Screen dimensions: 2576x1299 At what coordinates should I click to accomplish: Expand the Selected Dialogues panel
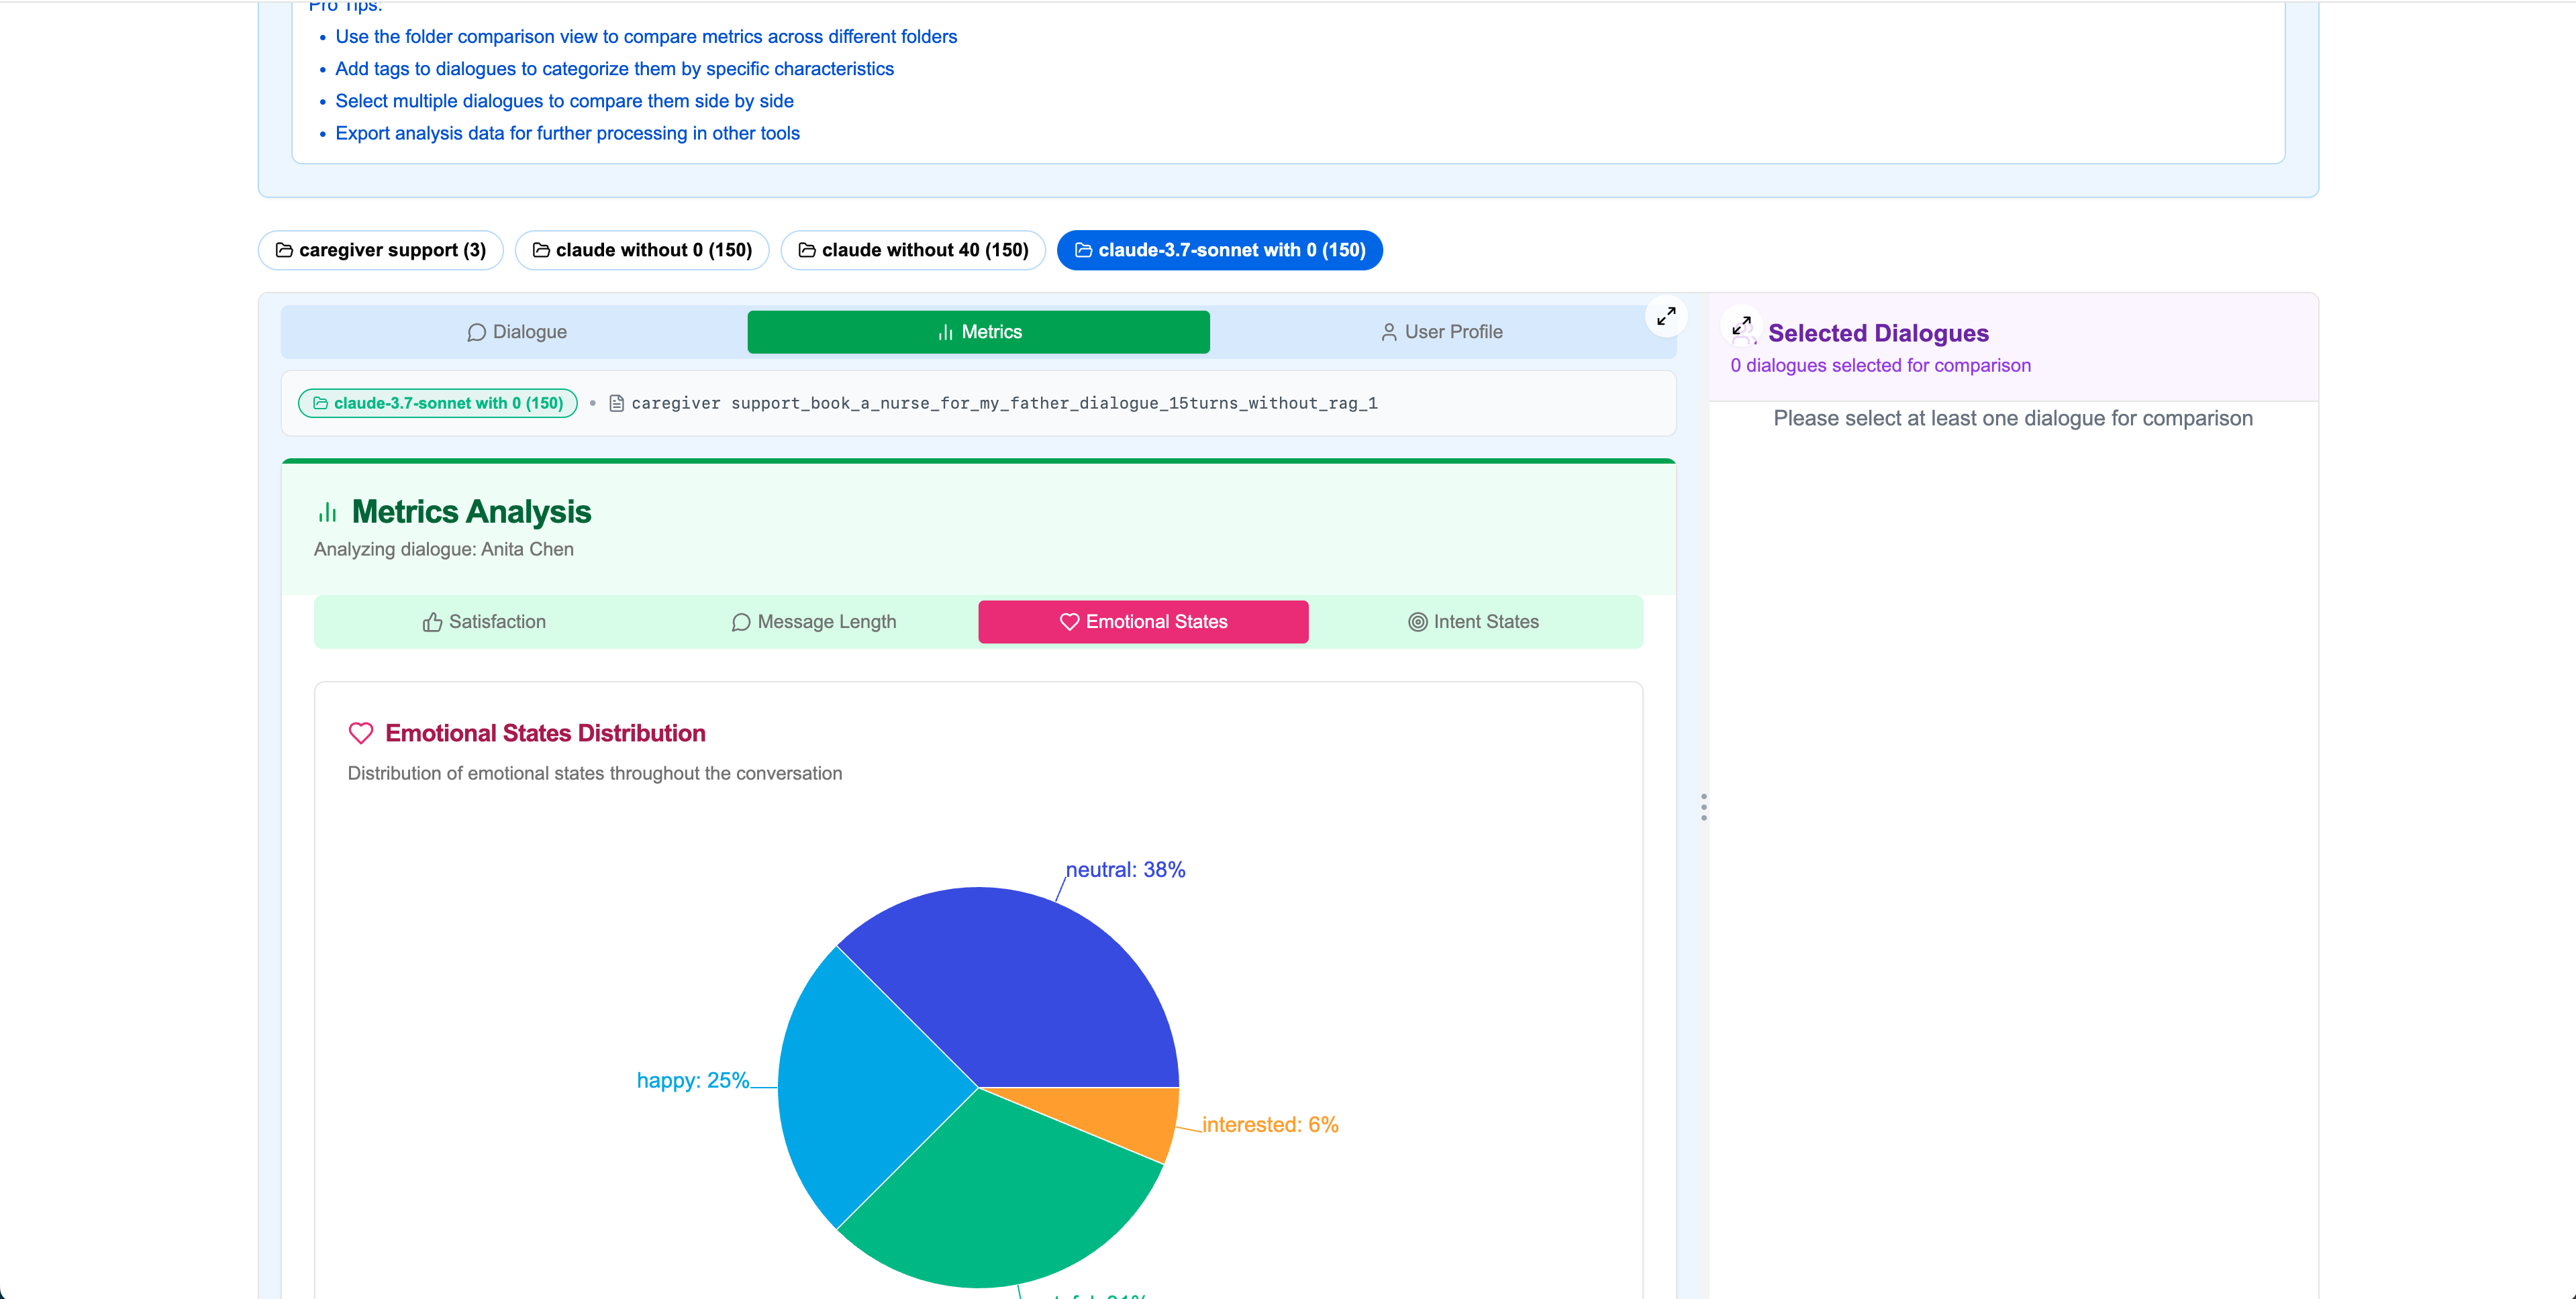tap(1741, 326)
